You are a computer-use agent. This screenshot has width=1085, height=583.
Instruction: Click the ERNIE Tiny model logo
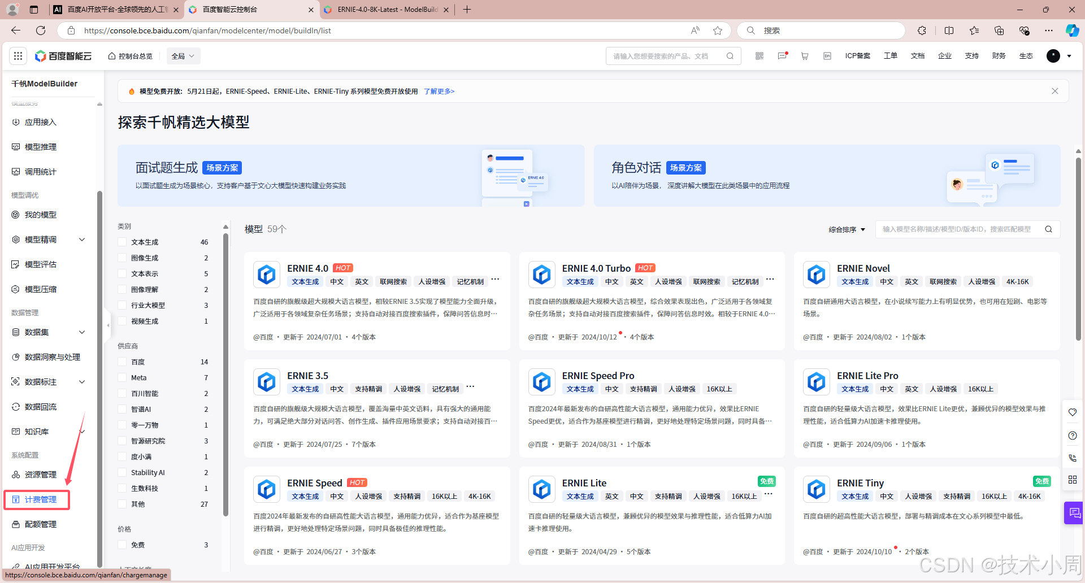[817, 490]
